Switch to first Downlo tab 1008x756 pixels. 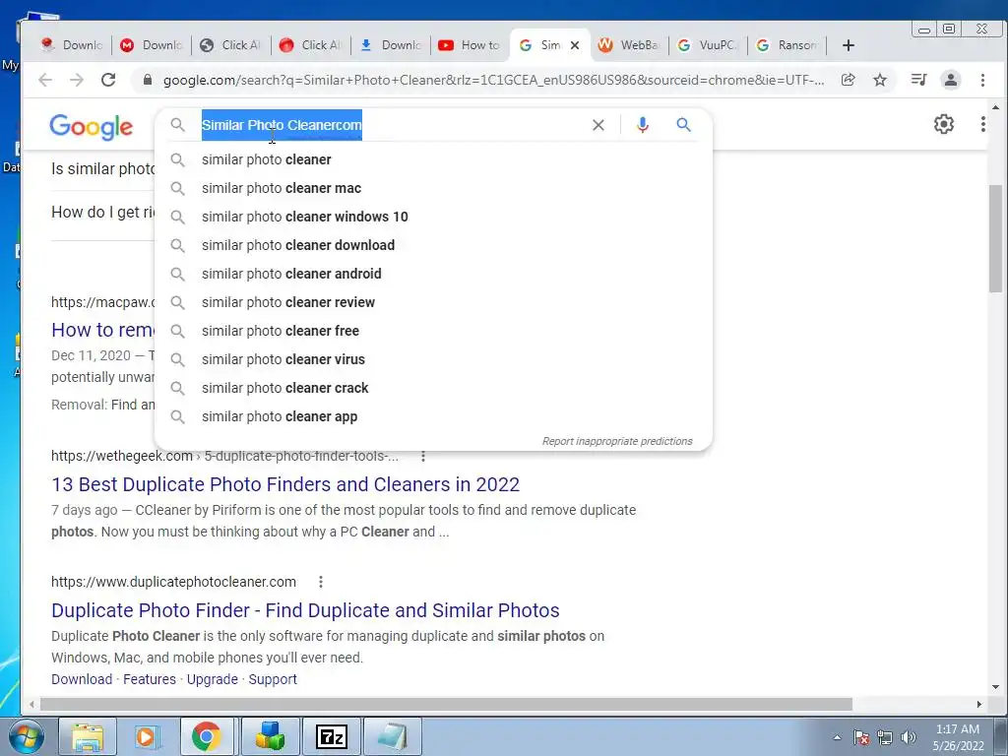click(x=72, y=45)
